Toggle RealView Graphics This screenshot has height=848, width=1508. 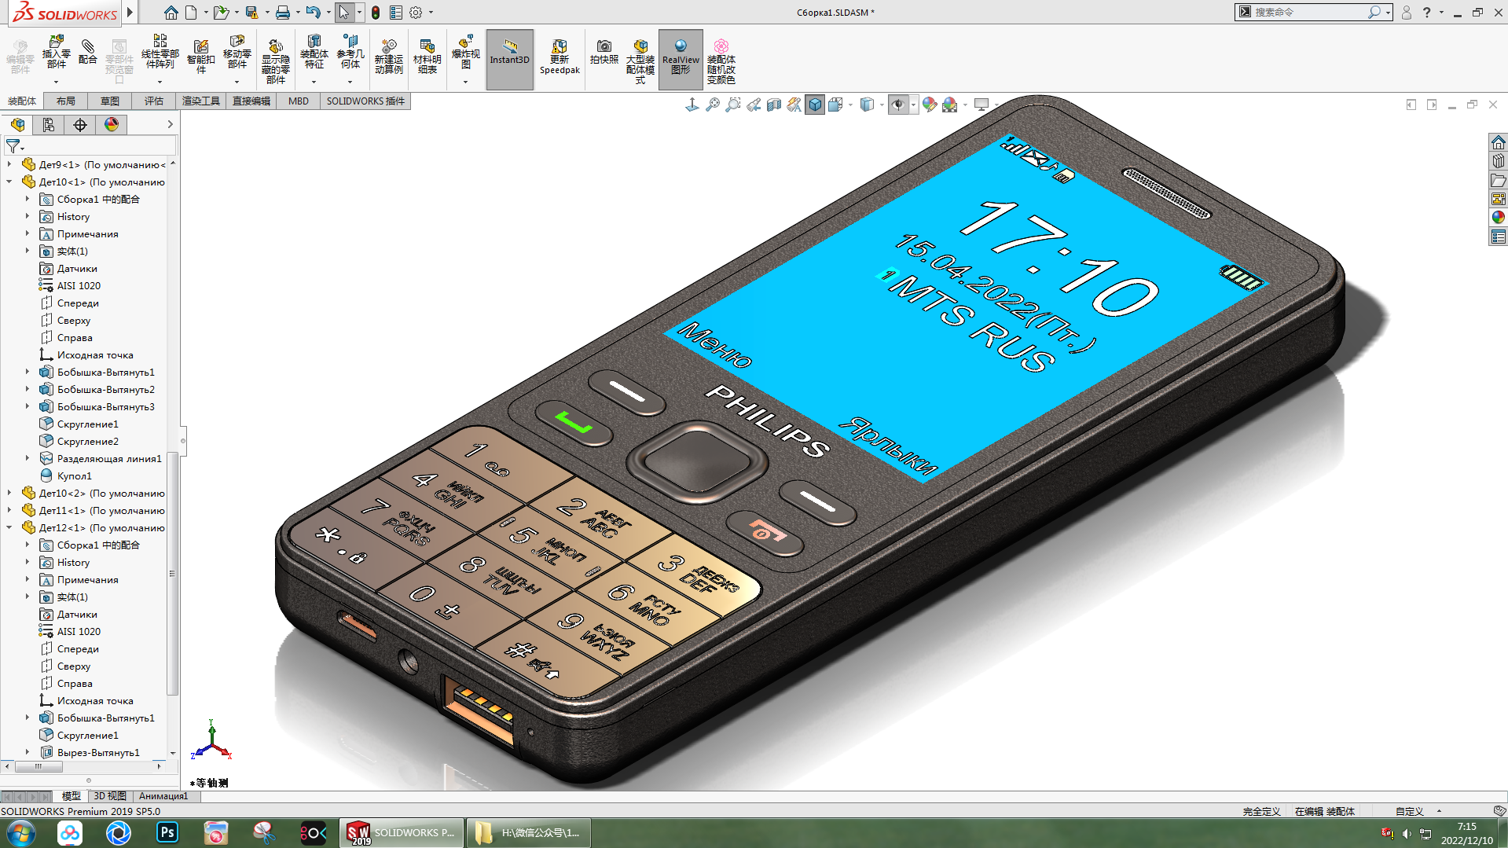(x=681, y=59)
